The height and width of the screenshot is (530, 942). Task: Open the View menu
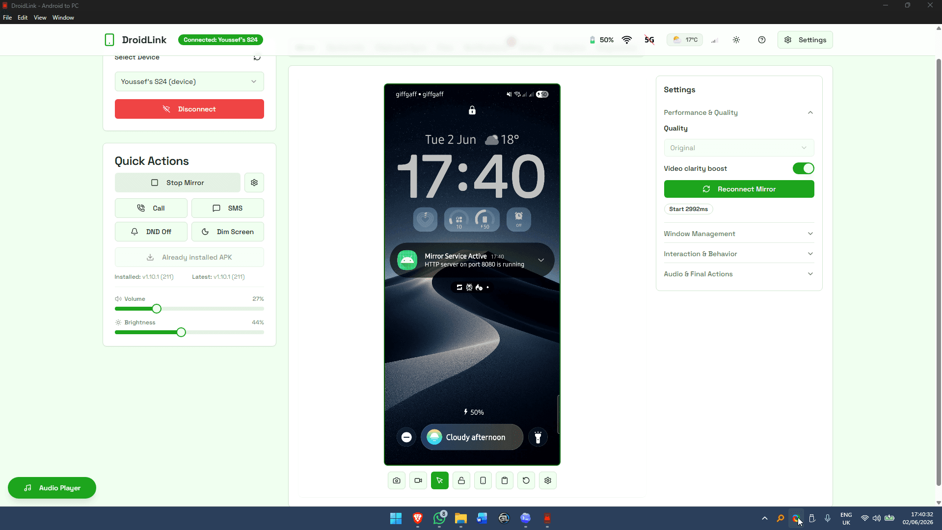tap(40, 18)
